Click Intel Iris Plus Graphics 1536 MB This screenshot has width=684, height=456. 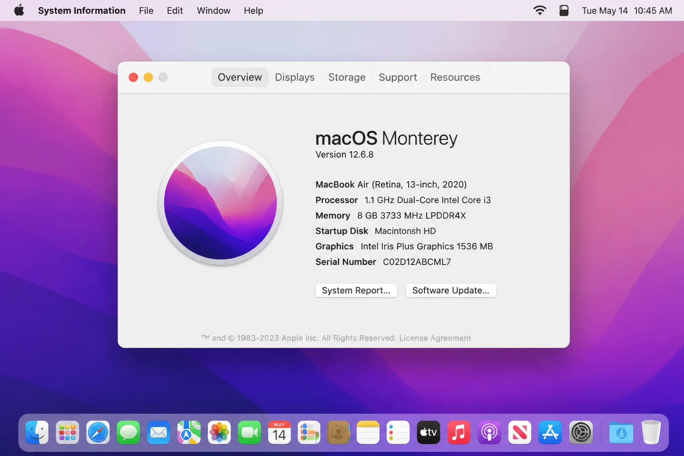pos(427,246)
